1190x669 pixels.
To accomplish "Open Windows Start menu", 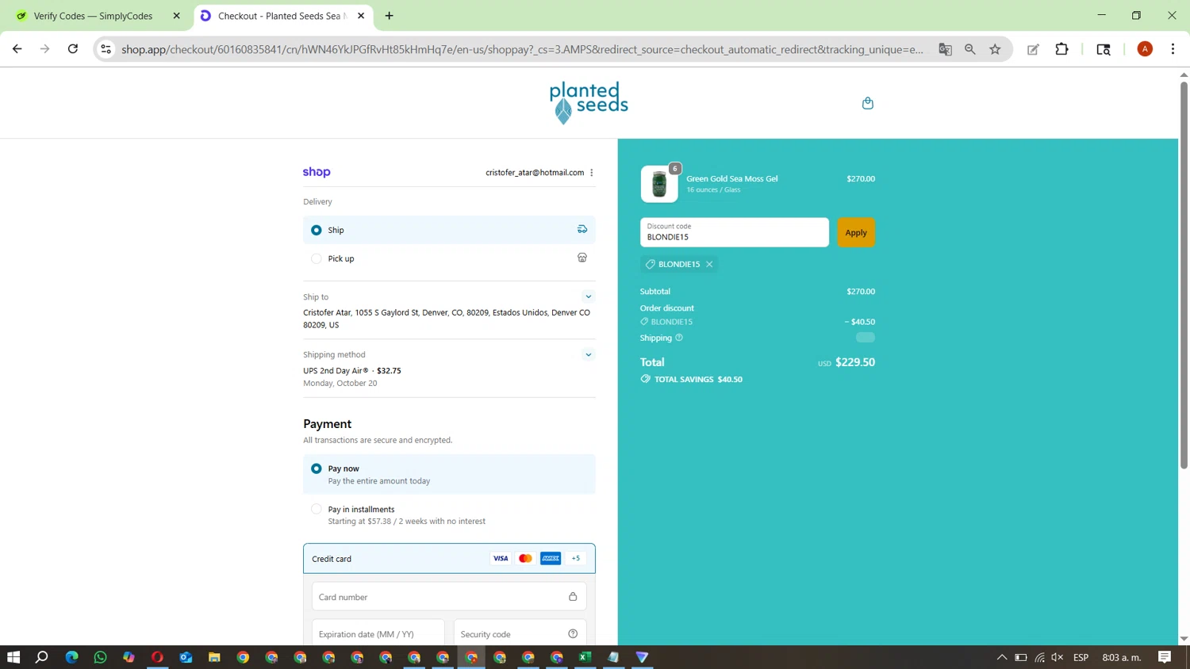I will tap(13, 657).
